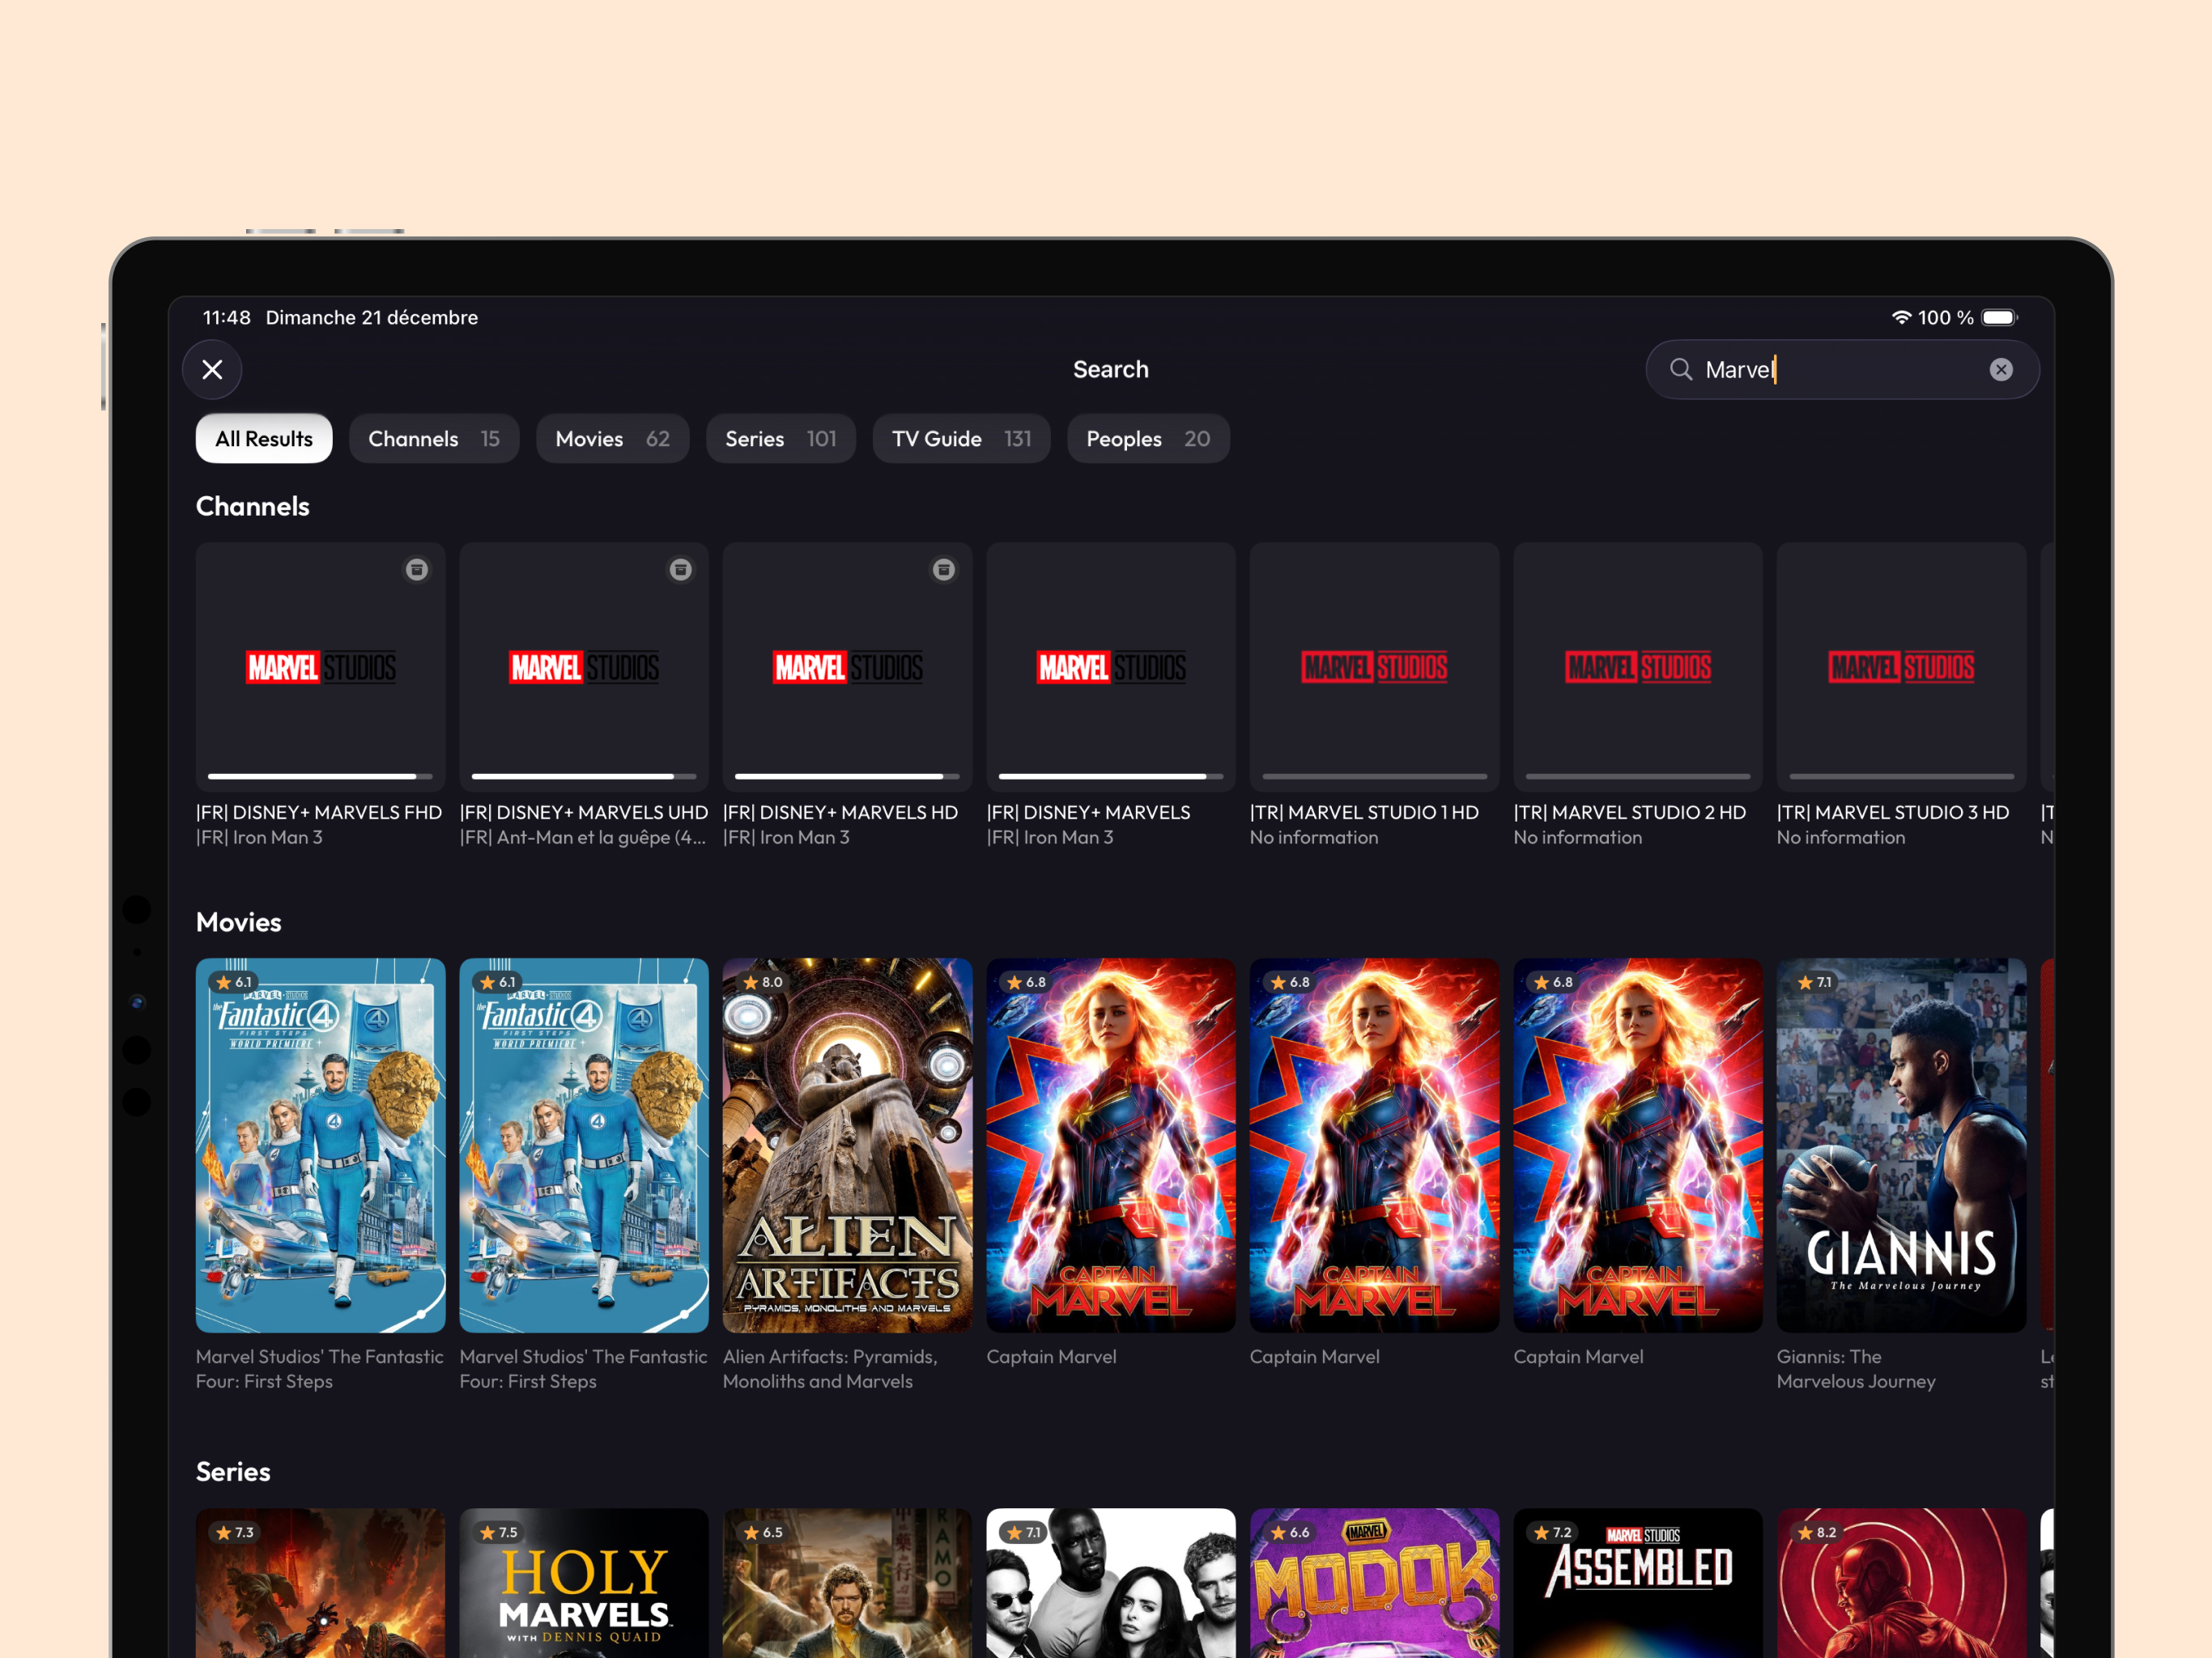
Task: Select the All Results filter
Action: point(264,439)
